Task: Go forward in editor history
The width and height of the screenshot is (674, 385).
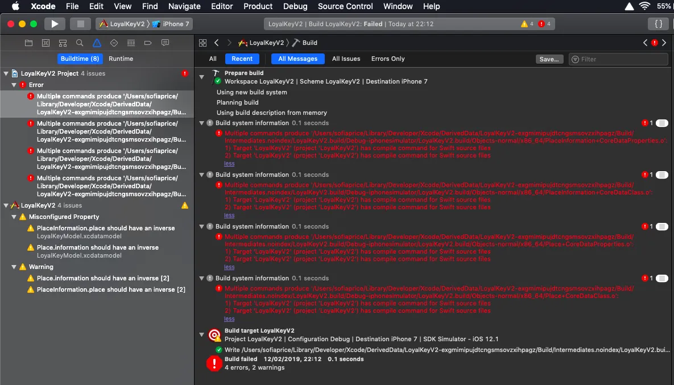Action: 229,43
